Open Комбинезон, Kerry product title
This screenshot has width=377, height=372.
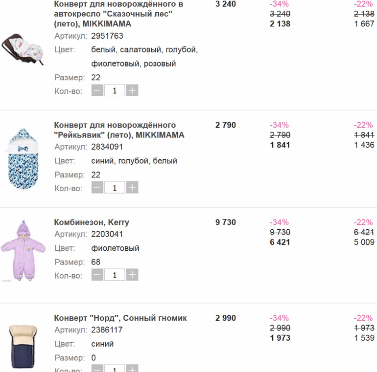[x=92, y=222]
